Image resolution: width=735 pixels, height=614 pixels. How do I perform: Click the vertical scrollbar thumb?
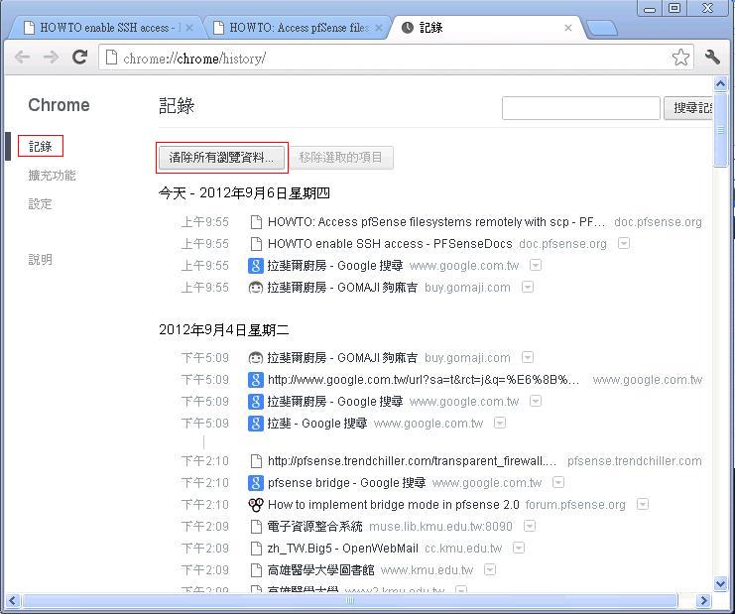(x=720, y=129)
